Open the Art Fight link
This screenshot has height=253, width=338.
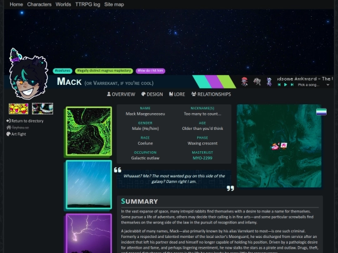16,134
